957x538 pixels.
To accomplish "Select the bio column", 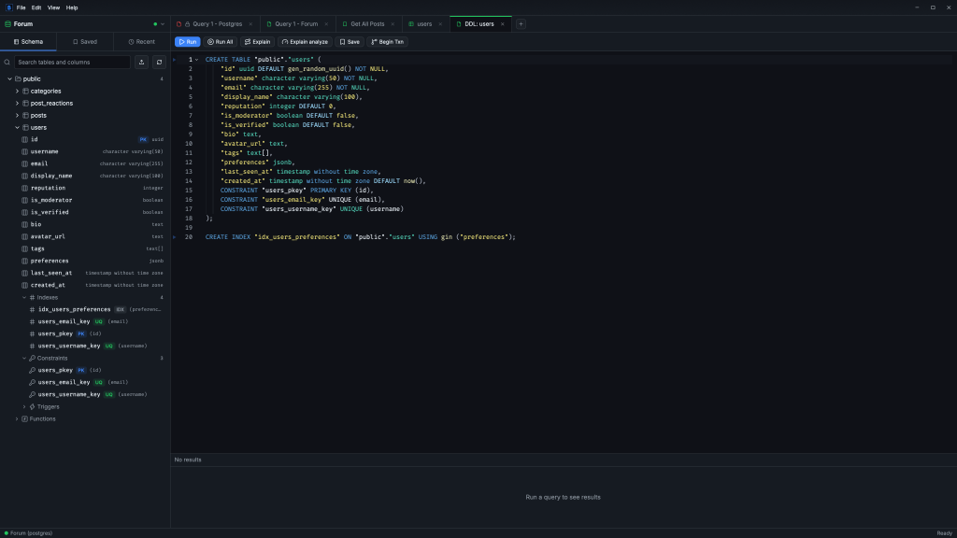I will coord(84,224).
